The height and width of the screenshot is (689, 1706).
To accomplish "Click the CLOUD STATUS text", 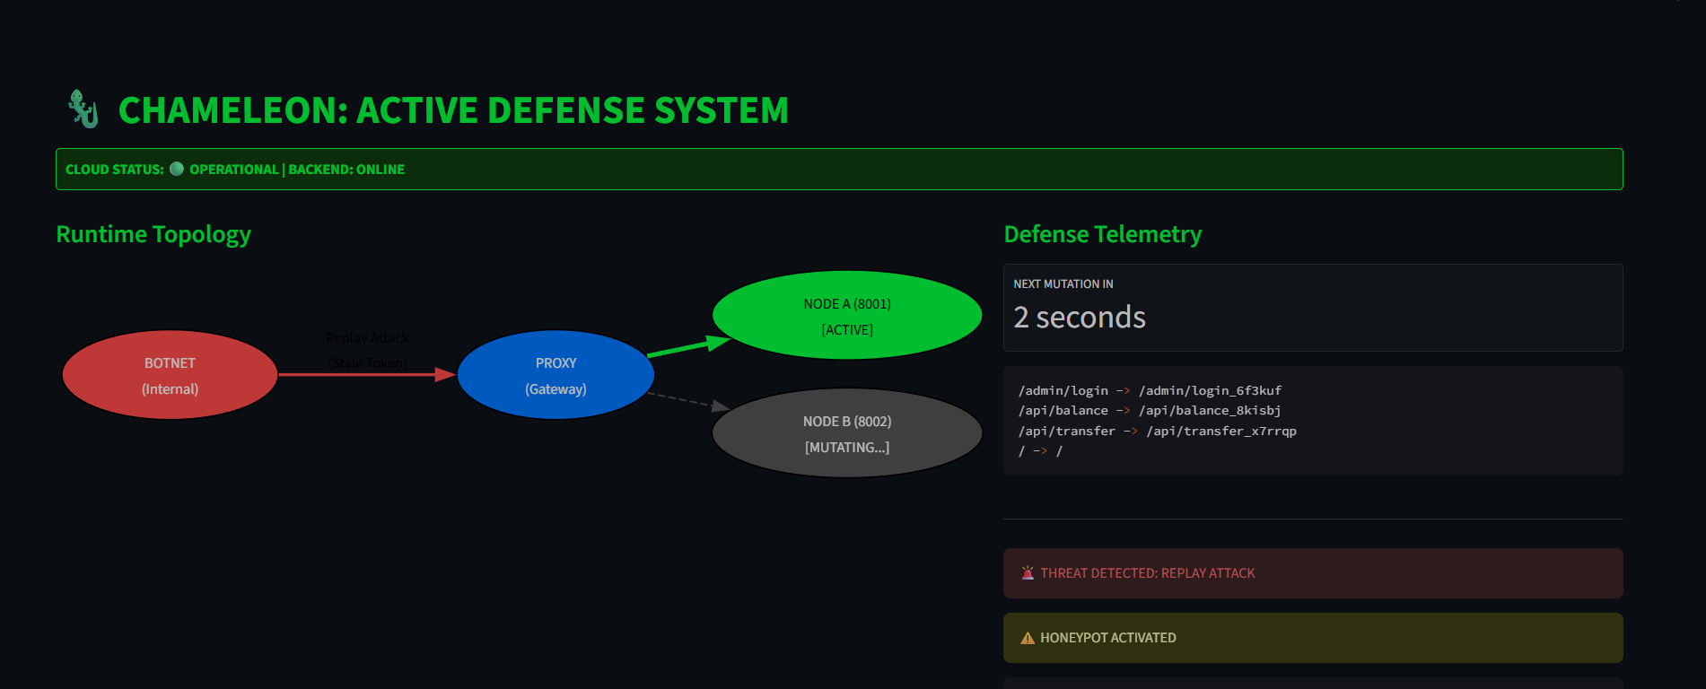I will 114,169.
